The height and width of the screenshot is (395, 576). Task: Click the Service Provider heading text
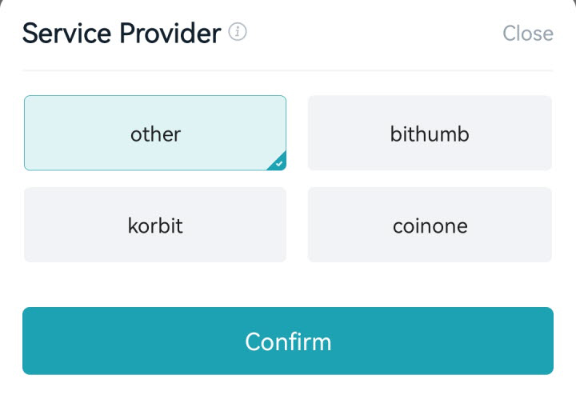(x=122, y=33)
